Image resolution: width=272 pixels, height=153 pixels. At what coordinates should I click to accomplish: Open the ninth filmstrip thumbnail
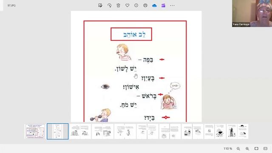click(x=215, y=131)
